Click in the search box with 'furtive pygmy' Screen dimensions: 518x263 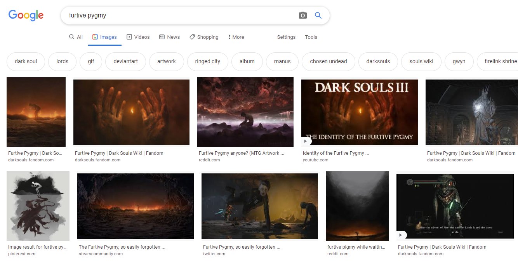pos(179,16)
